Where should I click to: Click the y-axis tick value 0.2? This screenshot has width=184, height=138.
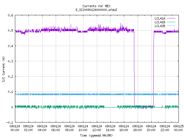10,76
